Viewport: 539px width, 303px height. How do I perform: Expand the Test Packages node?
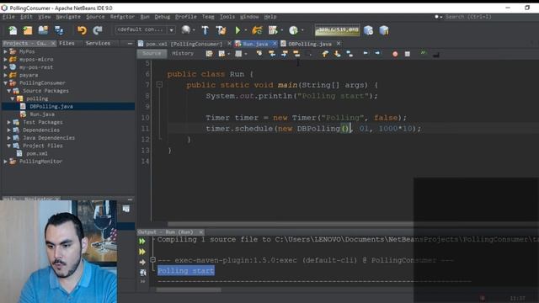pyautogui.click(x=9, y=122)
